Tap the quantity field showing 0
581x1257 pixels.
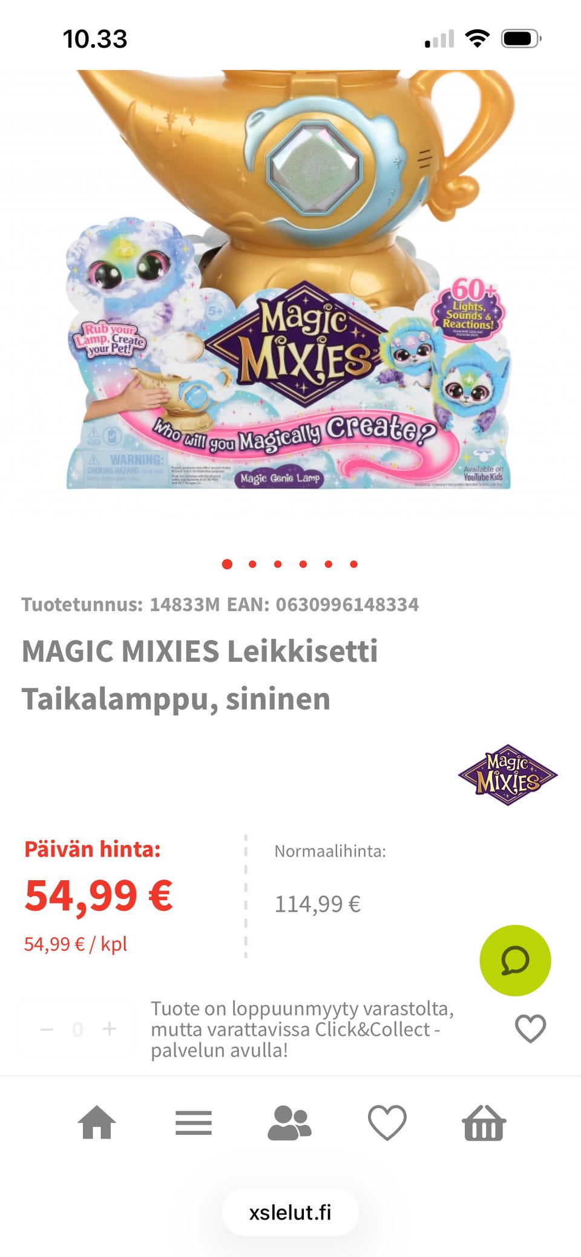(77, 1029)
